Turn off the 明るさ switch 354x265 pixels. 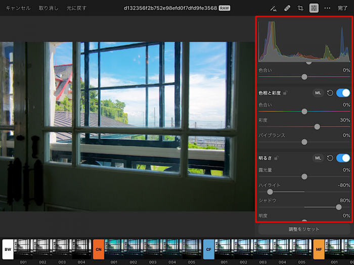[343, 158]
